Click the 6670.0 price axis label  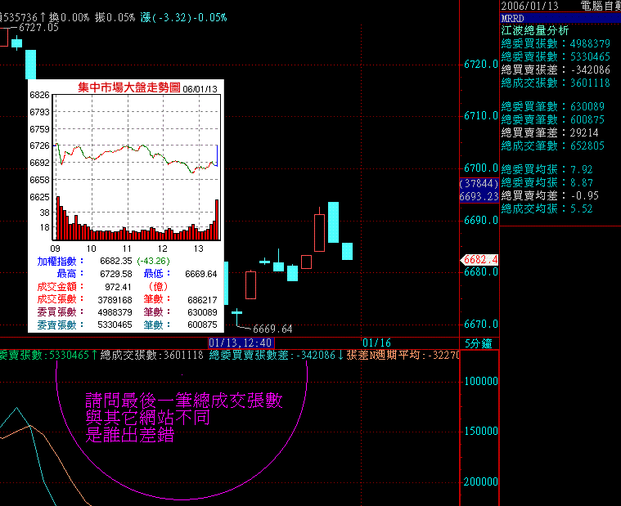(x=481, y=325)
